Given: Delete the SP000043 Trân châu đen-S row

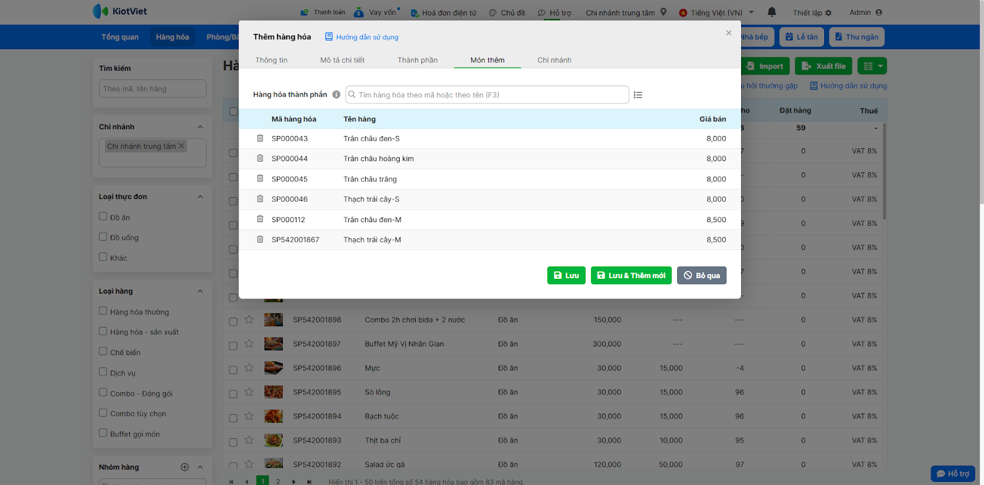Looking at the screenshot, I should [260, 138].
